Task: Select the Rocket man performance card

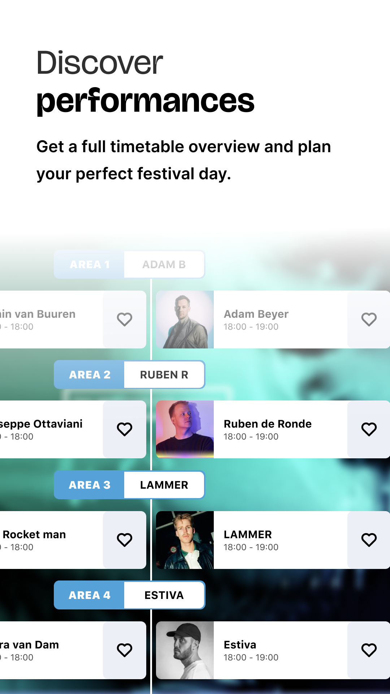Action: pyautogui.click(x=51, y=540)
